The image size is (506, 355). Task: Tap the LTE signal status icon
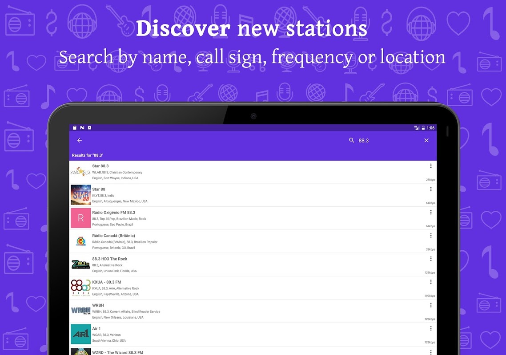coord(417,128)
